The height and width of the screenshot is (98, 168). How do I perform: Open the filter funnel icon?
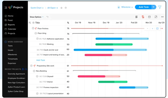[x=160, y=7]
